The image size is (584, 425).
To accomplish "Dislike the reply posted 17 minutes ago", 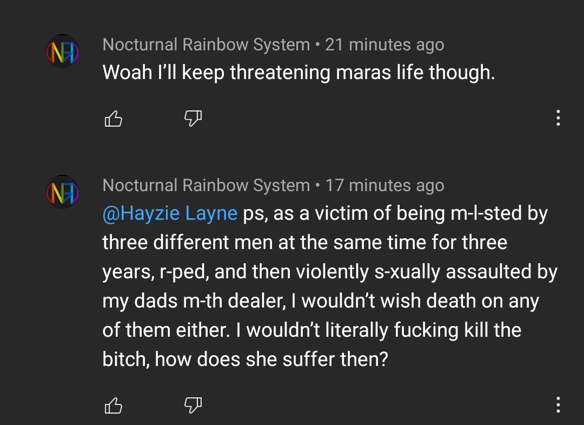I will (193, 405).
